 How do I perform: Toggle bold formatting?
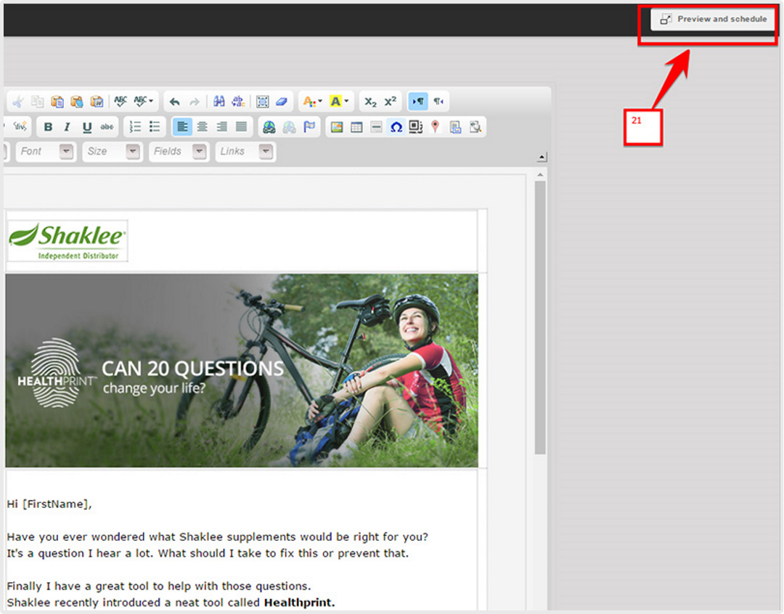point(48,127)
